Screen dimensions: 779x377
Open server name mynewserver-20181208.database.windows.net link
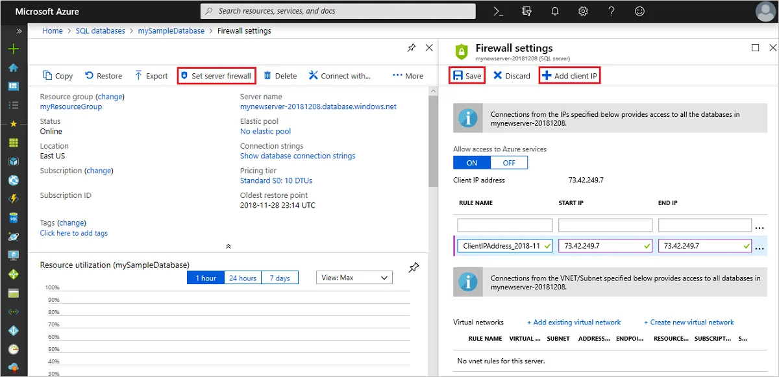tap(318, 106)
